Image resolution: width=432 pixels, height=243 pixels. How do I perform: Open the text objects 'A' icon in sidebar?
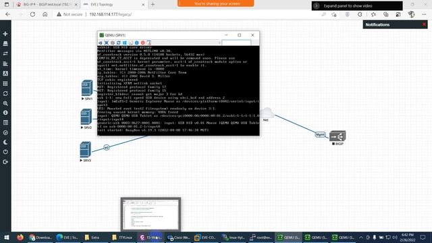coord(5,74)
